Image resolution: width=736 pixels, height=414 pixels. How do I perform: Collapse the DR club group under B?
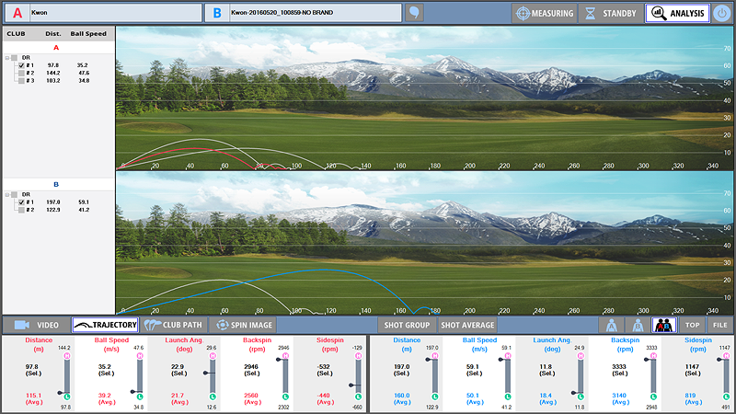click(7, 194)
